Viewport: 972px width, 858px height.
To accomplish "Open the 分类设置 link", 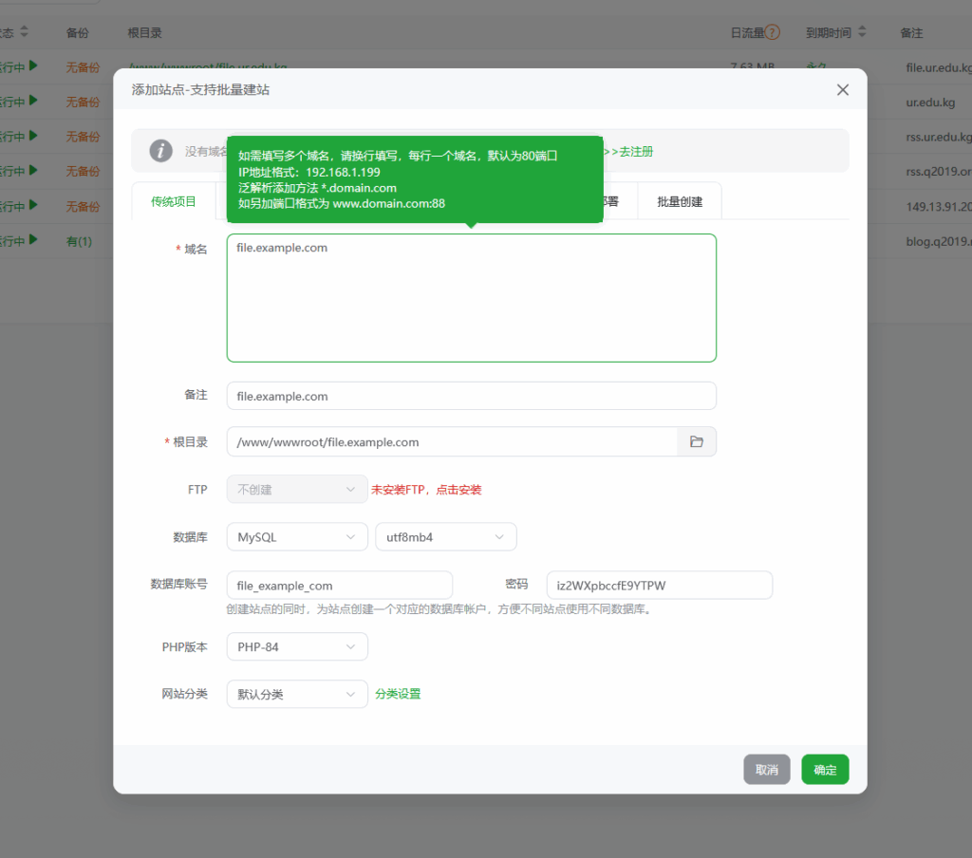I will pos(398,695).
